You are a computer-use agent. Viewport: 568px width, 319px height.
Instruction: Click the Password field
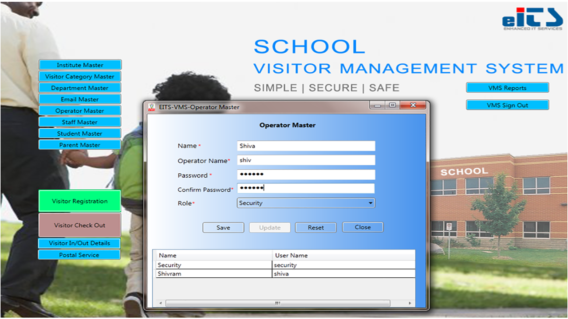point(306,175)
